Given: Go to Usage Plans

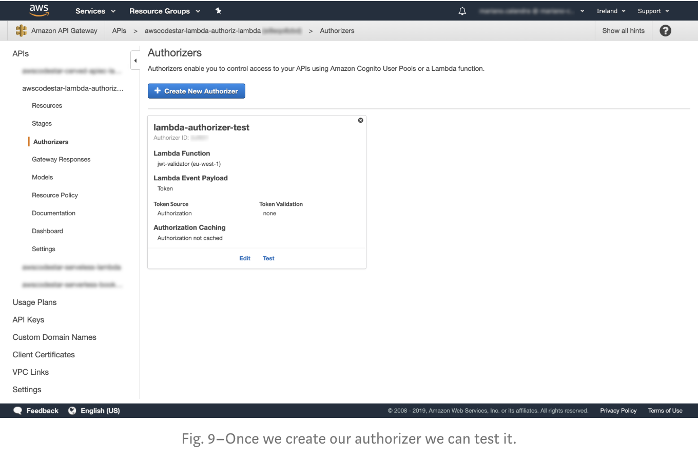Looking at the screenshot, I should pos(34,302).
